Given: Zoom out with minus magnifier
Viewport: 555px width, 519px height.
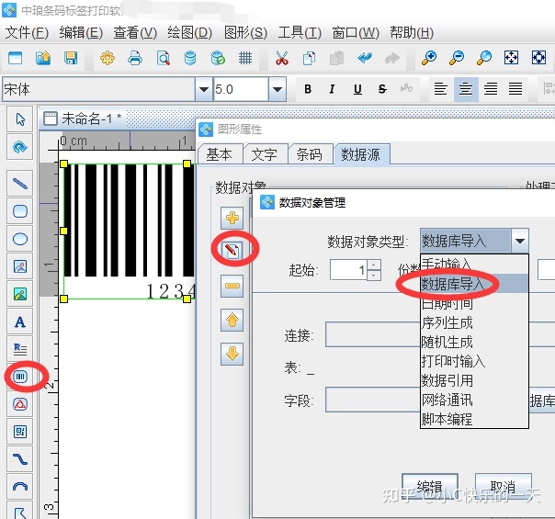Looking at the screenshot, I should [x=457, y=58].
